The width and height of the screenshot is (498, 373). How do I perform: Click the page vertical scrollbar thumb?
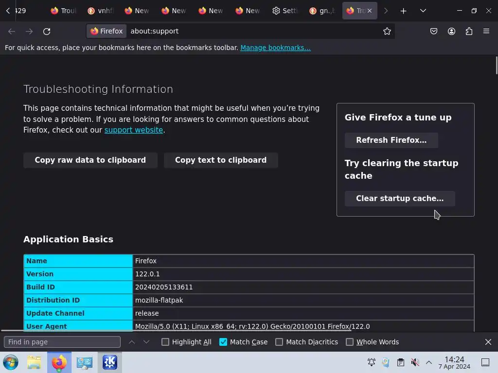pos(497,66)
